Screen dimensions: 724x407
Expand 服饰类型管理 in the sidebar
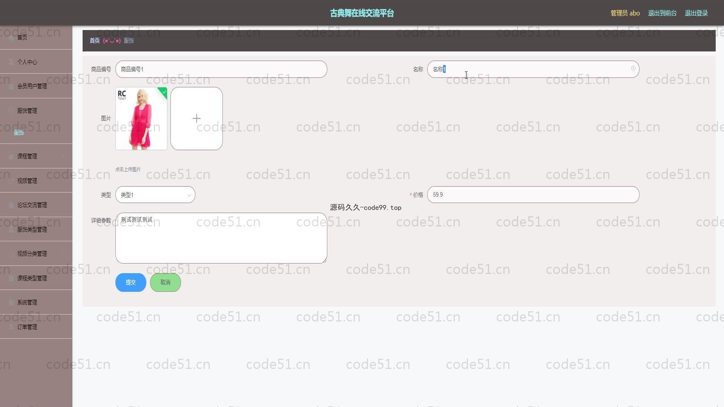coord(36,230)
